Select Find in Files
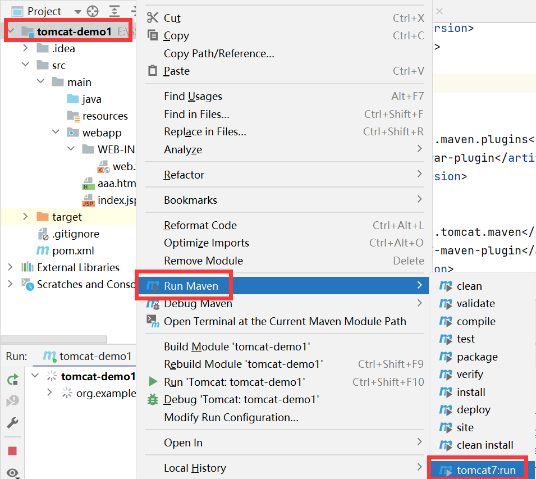Screen dimensions: 536x479 [285, 114]
